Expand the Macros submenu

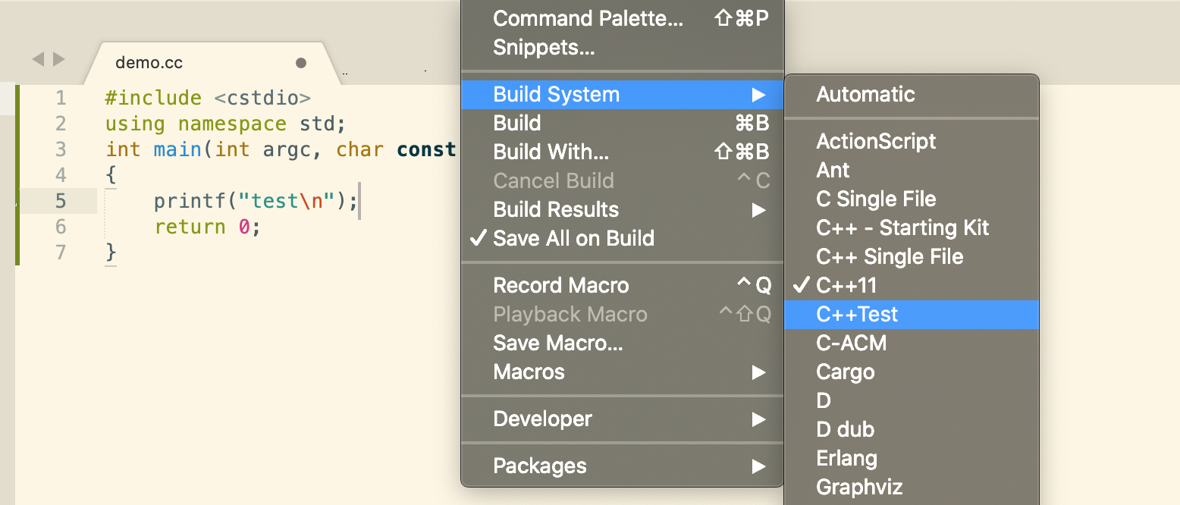(529, 372)
